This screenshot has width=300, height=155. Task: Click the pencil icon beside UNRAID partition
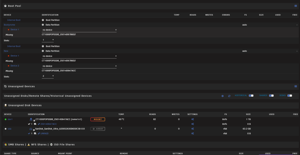[x=39, y=133]
